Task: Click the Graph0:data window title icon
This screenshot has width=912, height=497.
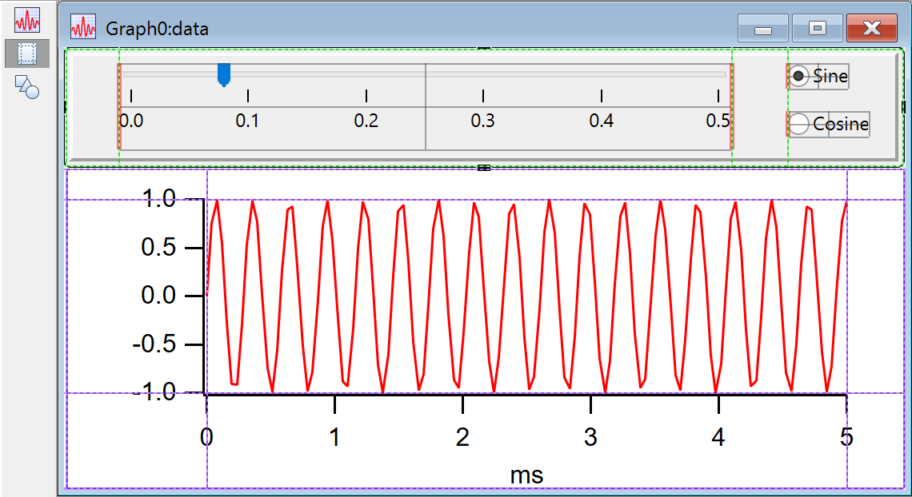Action: click(84, 28)
